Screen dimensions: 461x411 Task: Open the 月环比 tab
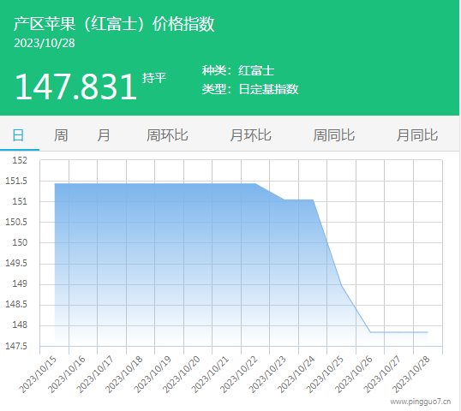(250, 135)
